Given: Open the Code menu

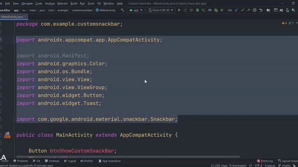Looking at the screenshot, I should [x=39, y=3].
